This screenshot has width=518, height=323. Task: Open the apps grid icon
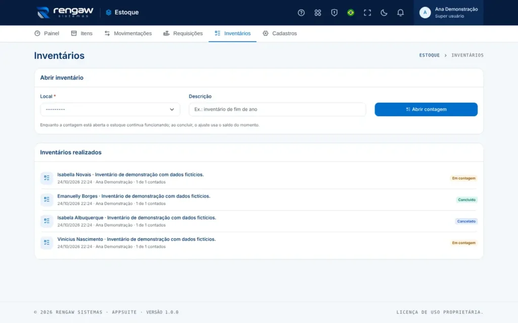[x=318, y=13]
